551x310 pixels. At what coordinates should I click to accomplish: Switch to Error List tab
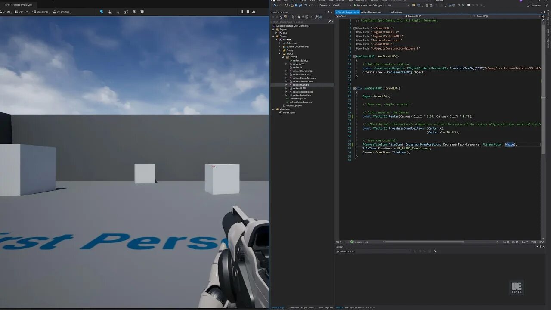pyautogui.click(x=371, y=307)
